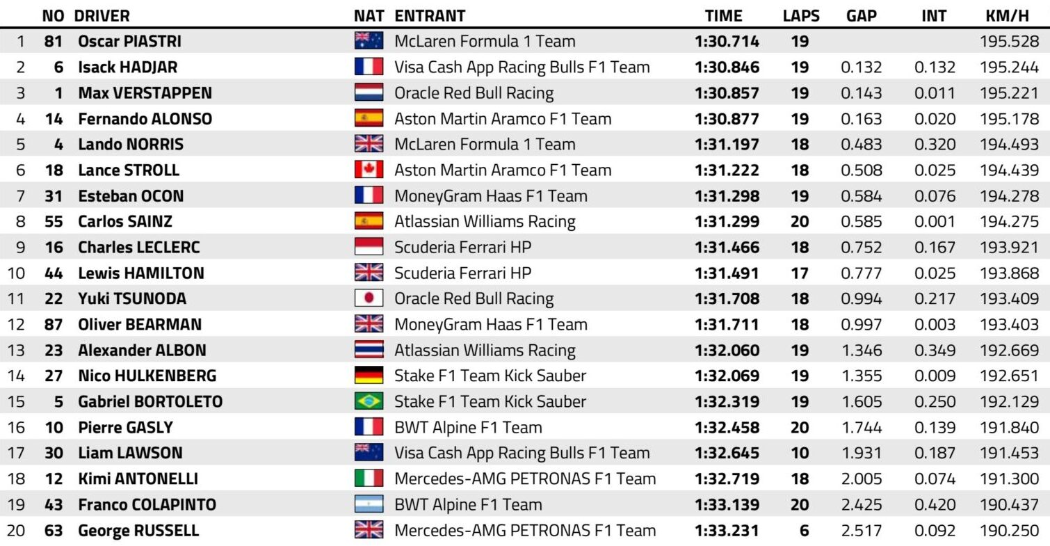Image resolution: width=1050 pixels, height=546 pixels.
Task: Click the LAPS column header
Action: pos(801,15)
